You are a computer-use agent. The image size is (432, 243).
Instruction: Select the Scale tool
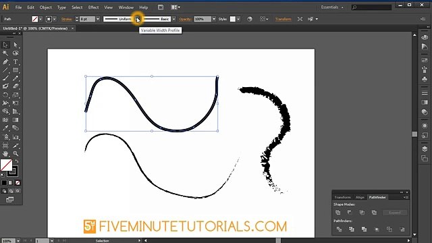pyautogui.click(x=16, y=94)
